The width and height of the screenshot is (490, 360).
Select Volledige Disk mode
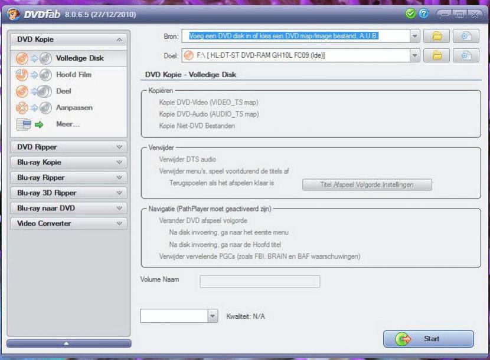tap(68, 58)
